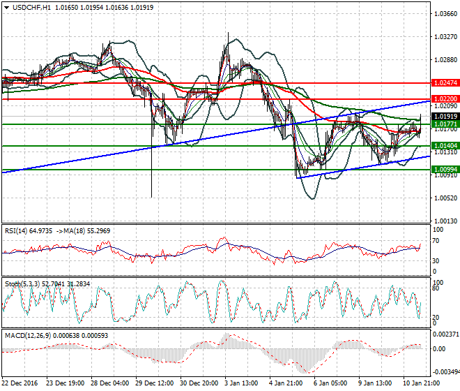Click the 4 Jan 21:00 time label

(x=286, y=383)
